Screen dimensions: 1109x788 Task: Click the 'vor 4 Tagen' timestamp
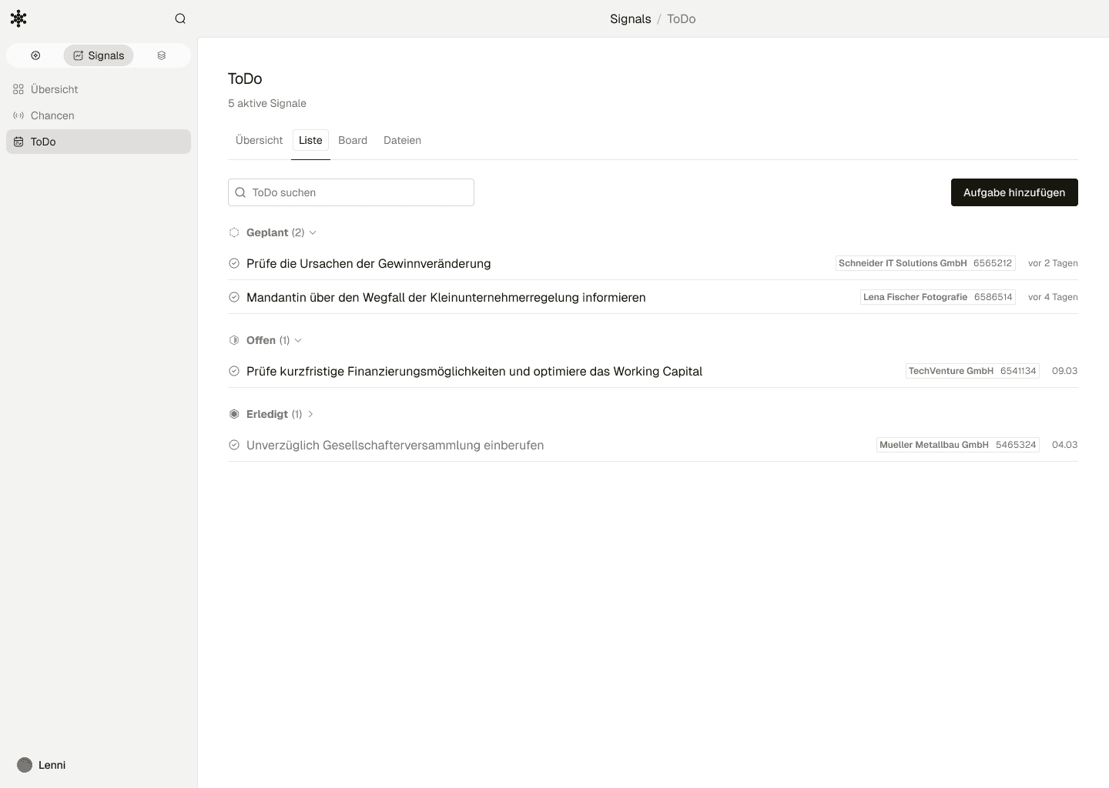pyautogui.click(x=1053, y=297)
